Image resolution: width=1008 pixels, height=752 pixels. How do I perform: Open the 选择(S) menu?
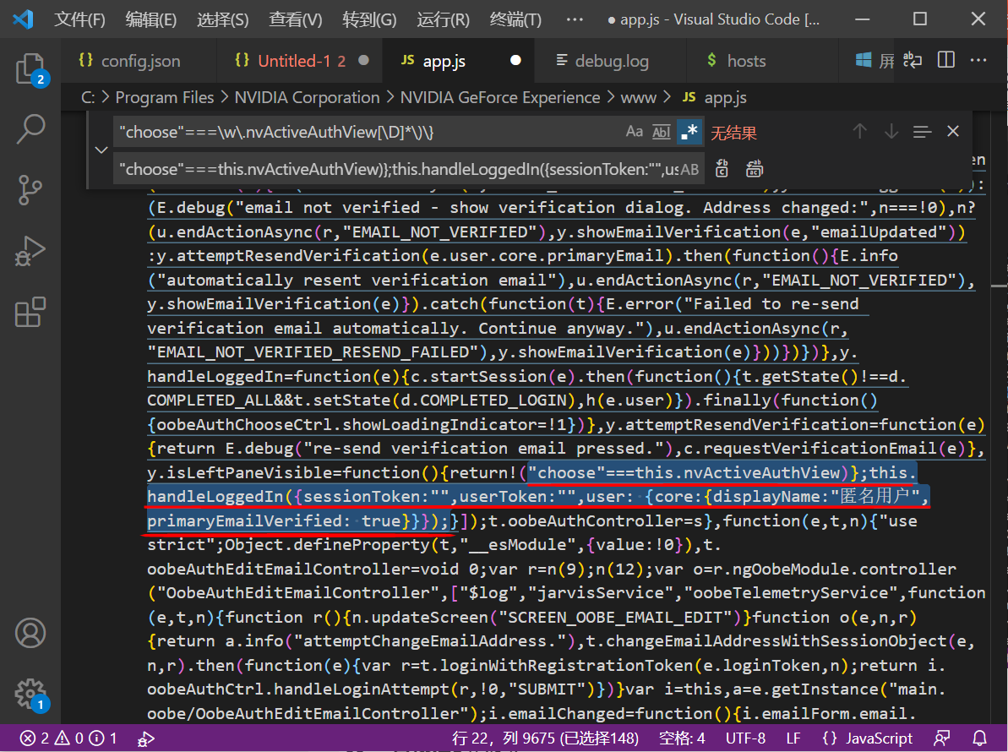(222, 19)
